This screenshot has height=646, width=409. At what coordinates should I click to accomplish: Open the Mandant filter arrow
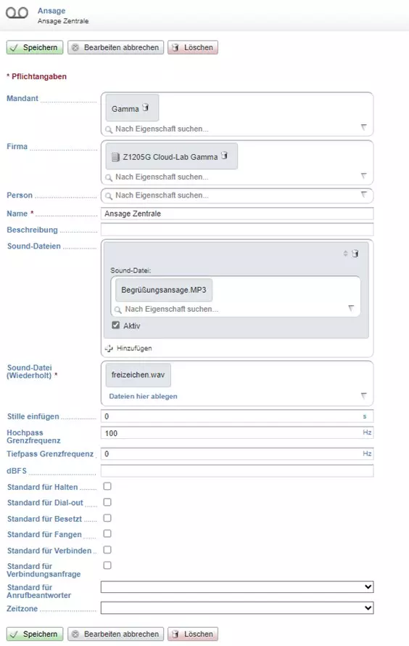tap(364, 127)
